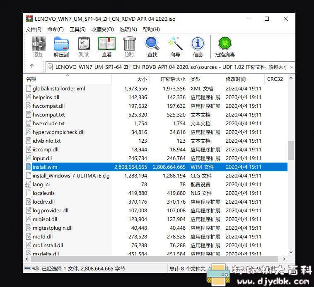This screenshot has width=314, height=287.
Task: Go up one folder with arrow icon
Action: coord(32,66)
